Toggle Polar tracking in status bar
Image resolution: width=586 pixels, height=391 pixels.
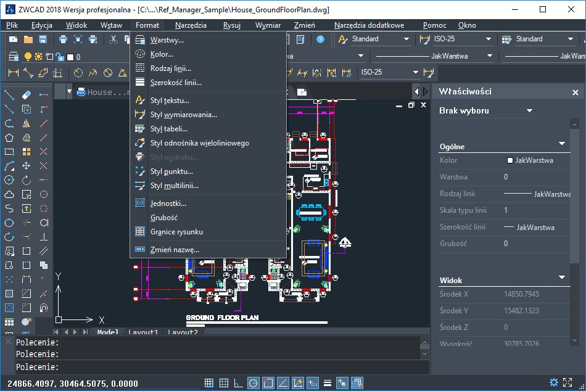tap(254, 383)
